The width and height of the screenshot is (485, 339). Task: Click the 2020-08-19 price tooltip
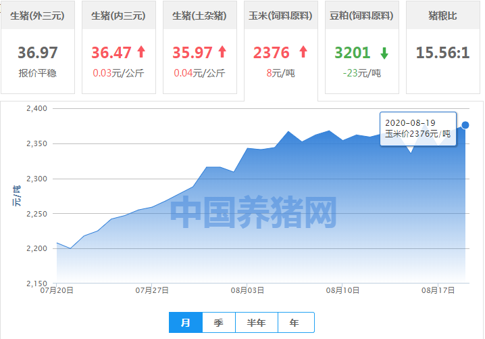pyautogui.click(x=417, y=128)
